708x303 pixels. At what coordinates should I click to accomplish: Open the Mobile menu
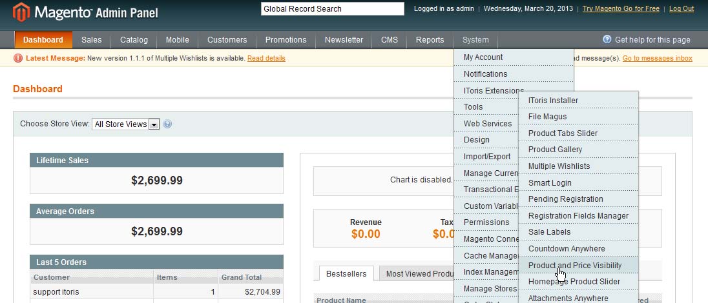pyautogui.click(x=178, y=40)
